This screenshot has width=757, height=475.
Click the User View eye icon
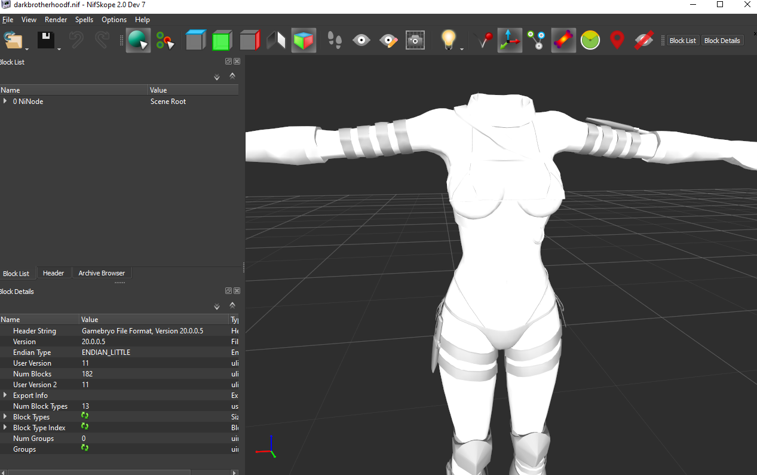[x=361, y=41]
